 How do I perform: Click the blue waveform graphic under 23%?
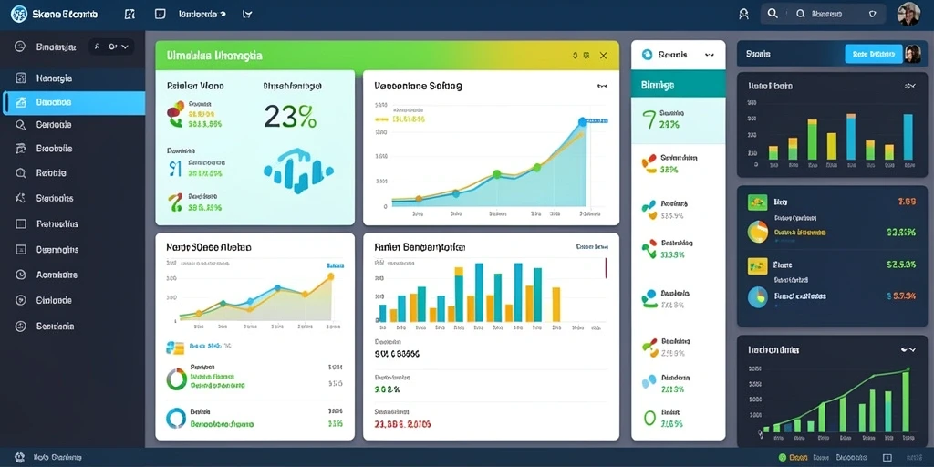[298, 171]
